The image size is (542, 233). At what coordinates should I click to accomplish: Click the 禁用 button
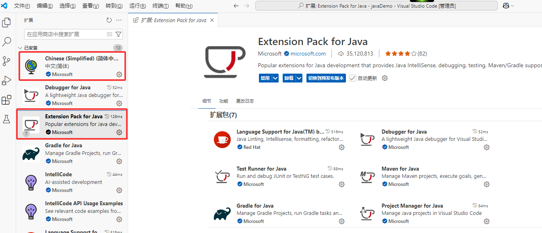tap(265, 78)
